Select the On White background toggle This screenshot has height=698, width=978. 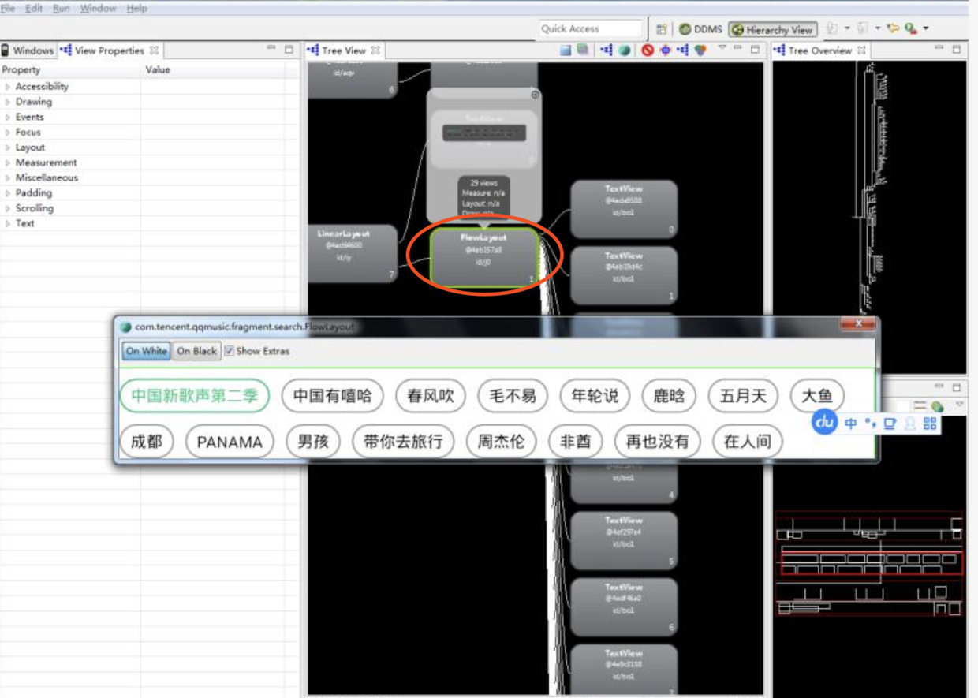click(146, 351)
